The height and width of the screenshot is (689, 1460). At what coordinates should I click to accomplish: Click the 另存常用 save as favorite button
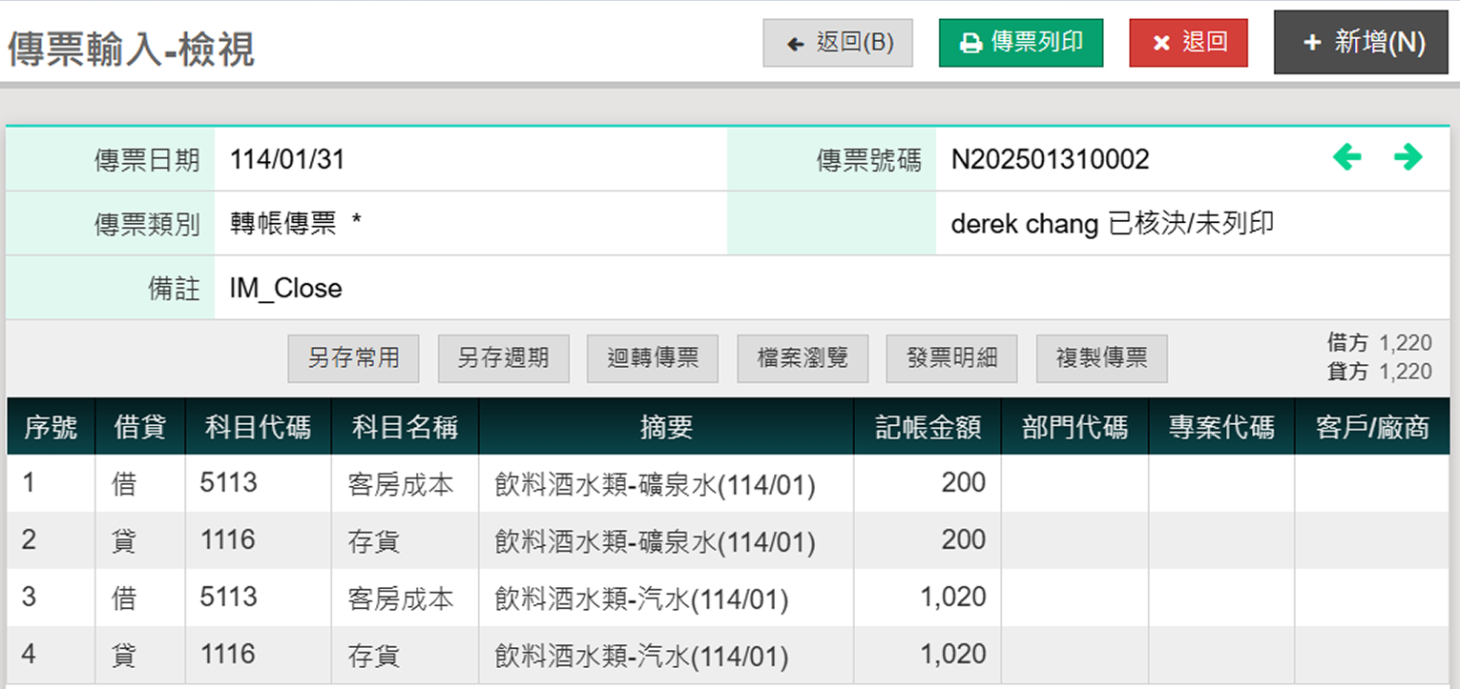click(x=353, y=358)
